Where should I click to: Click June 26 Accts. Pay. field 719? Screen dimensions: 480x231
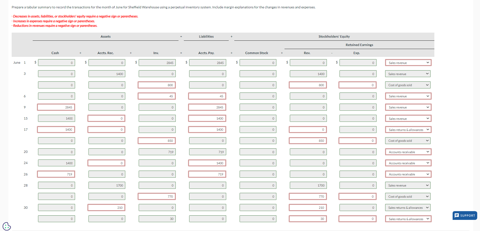[x=207, y=174]
